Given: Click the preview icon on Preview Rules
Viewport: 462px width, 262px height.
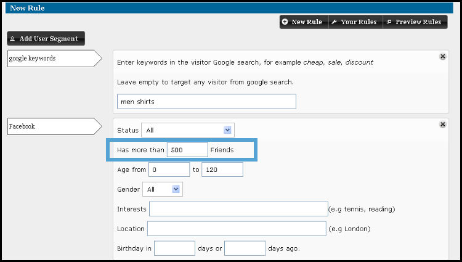Looking at the screenshot, I should click(389, 22).
